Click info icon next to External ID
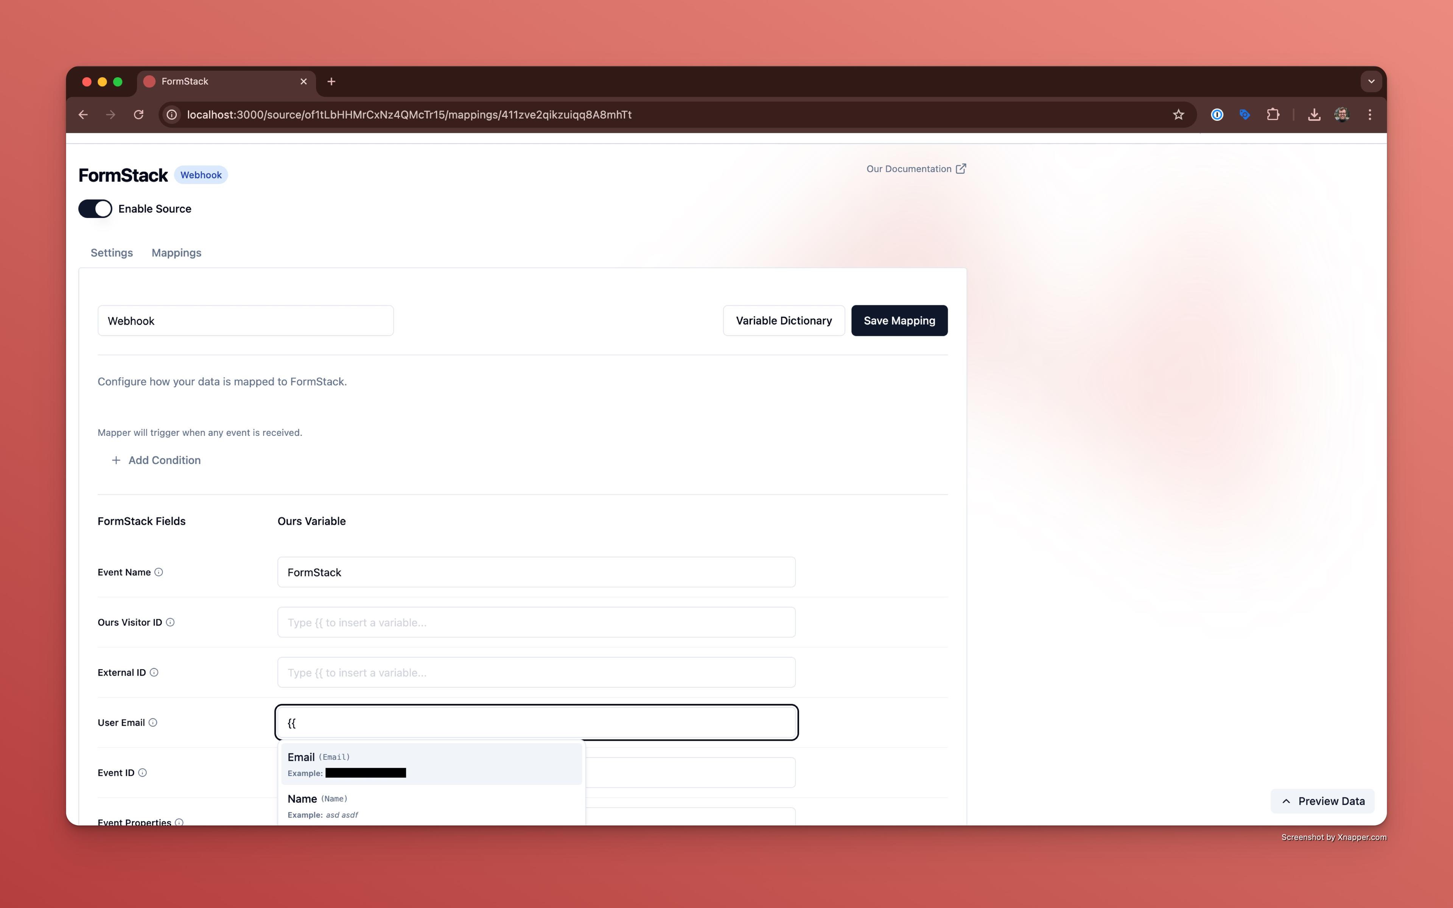The width and height of the screenshot is (1453, 908). [x=154, y=672]
